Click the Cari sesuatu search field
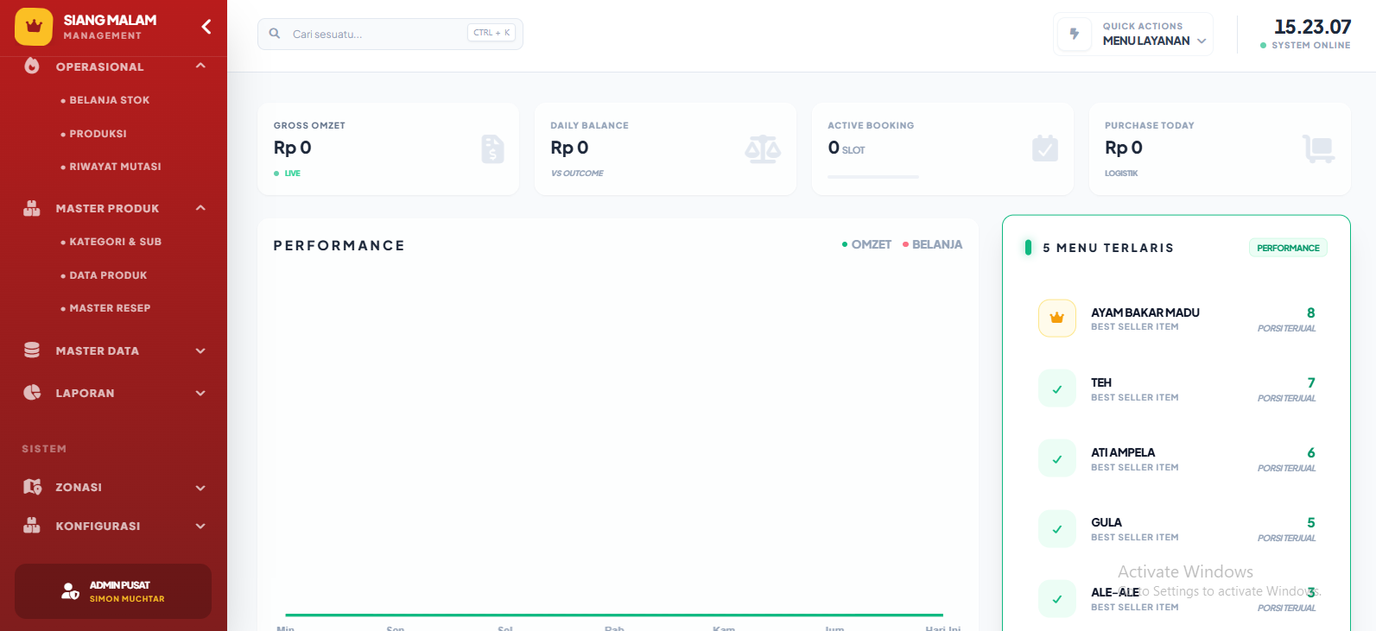 390,34
